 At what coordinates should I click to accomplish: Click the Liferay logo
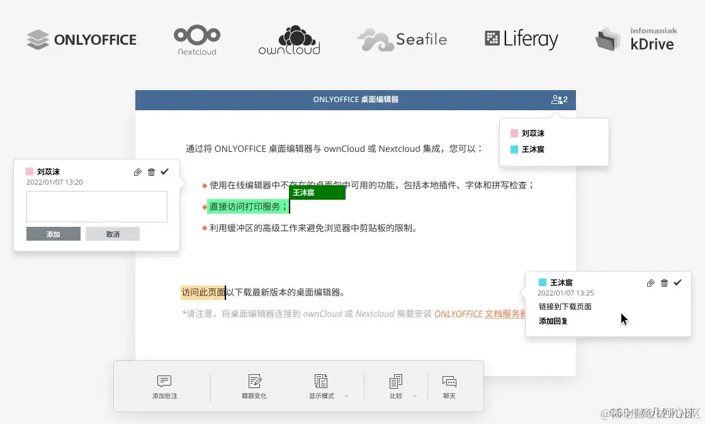coord(522,38)
